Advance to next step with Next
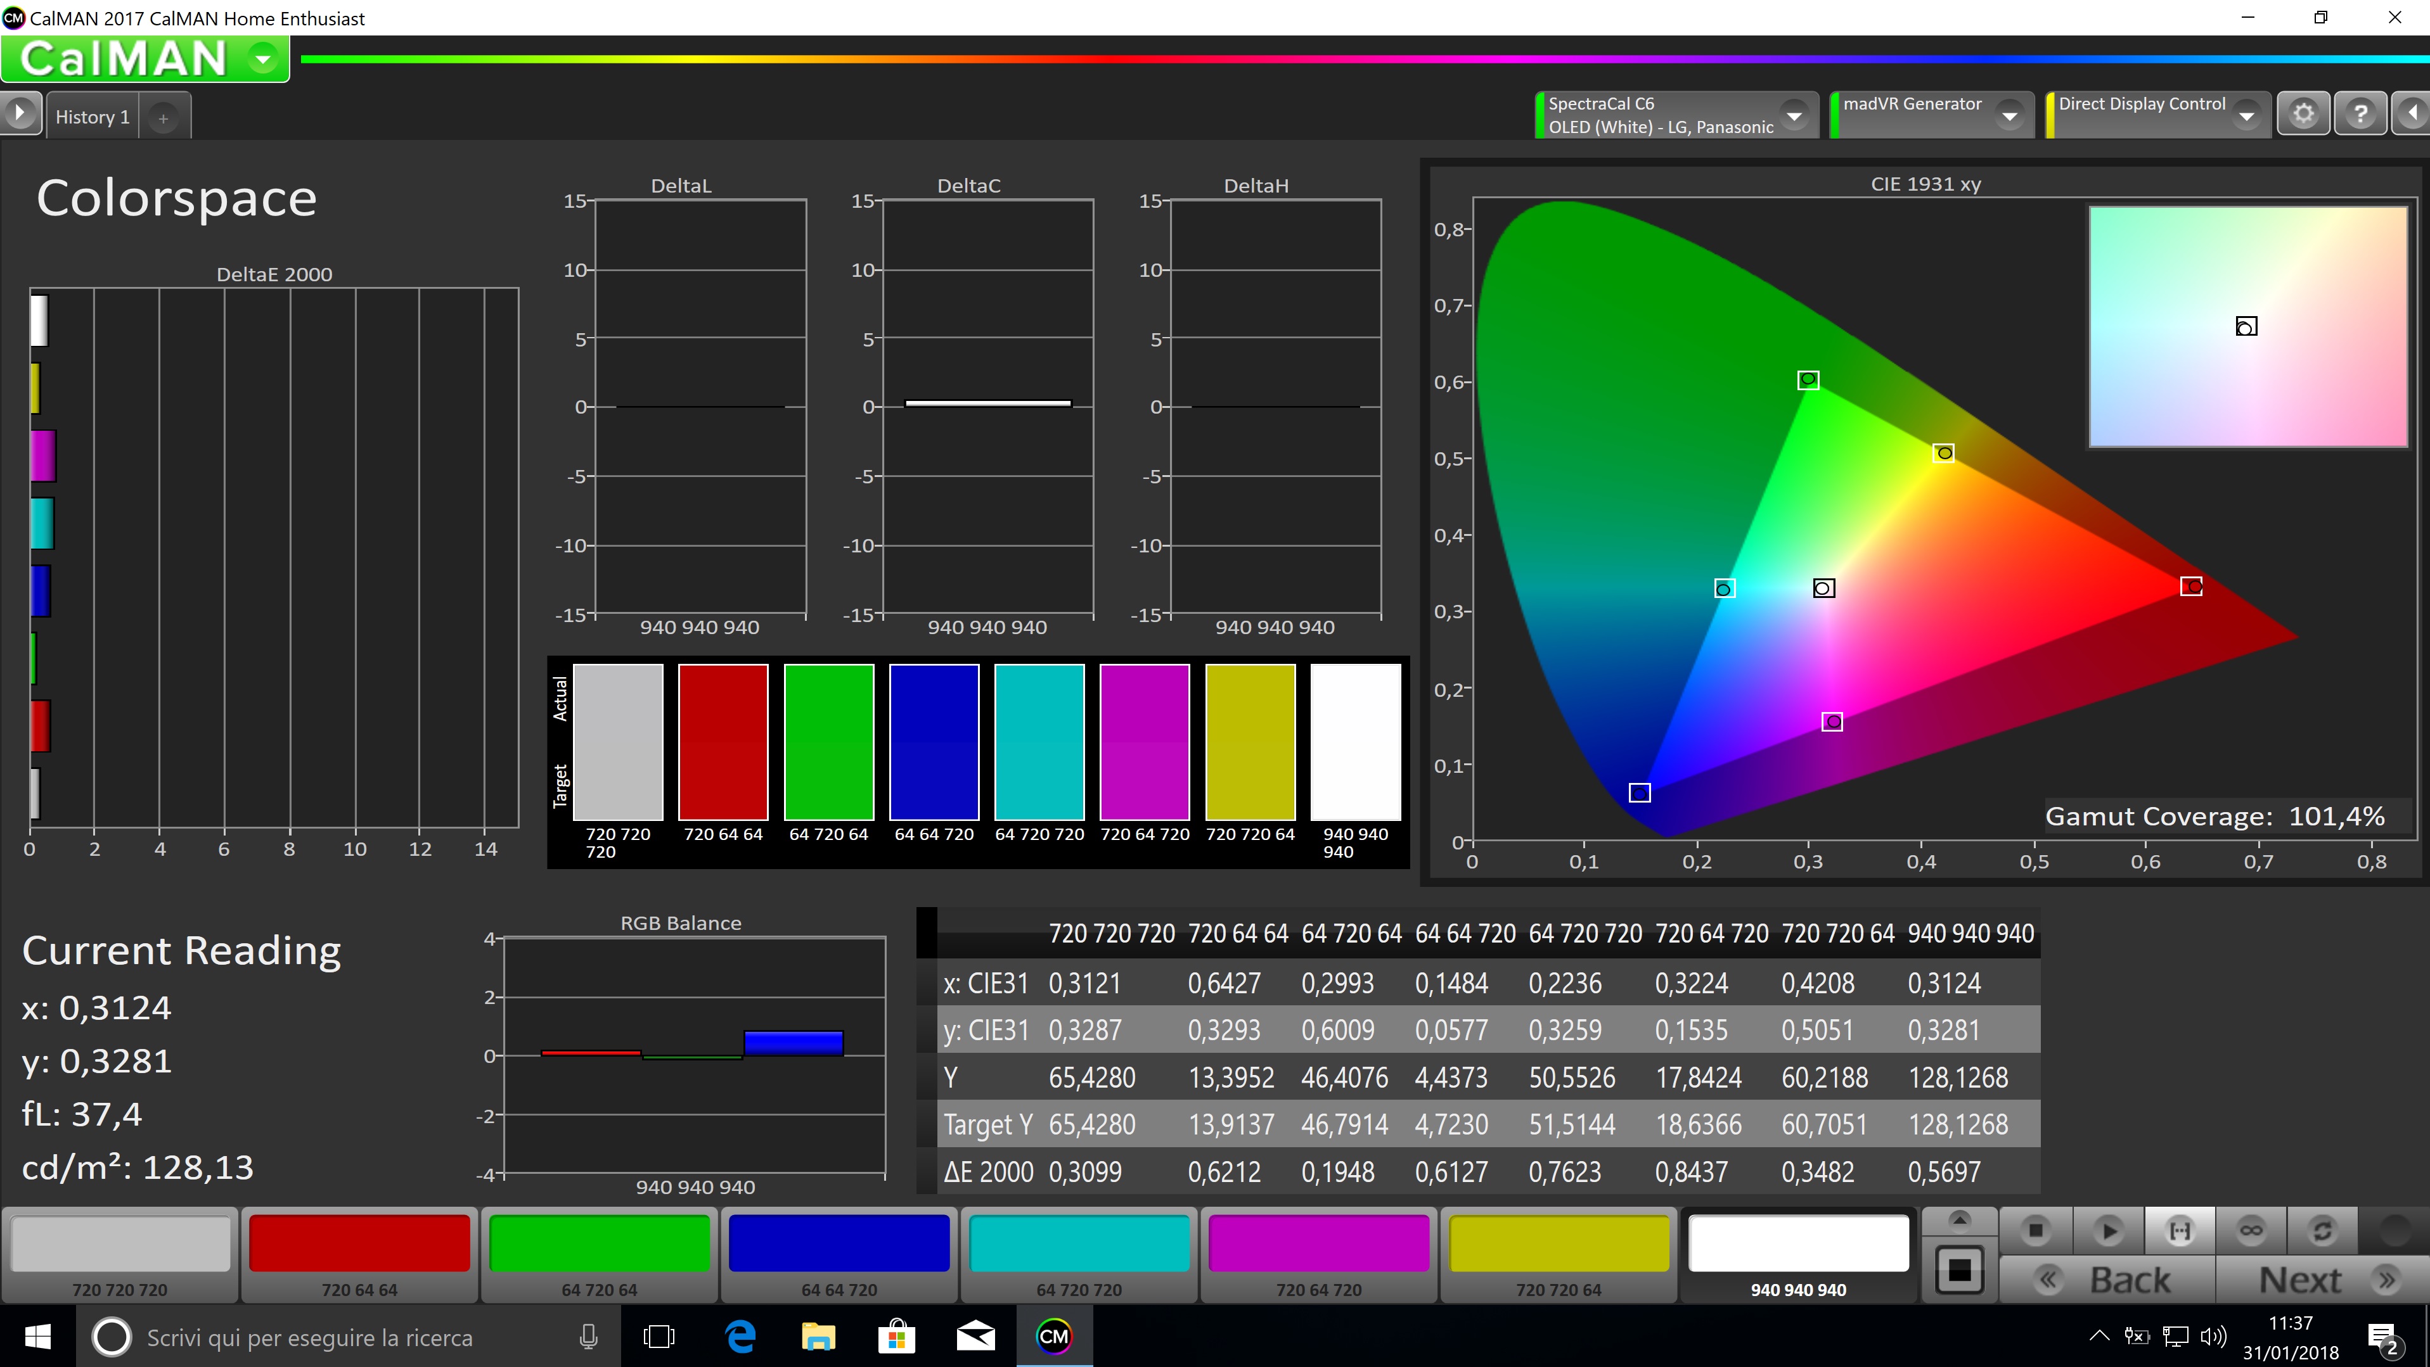The height and width of the screenshot is (1367, 2430). tap(2324, 1280)
